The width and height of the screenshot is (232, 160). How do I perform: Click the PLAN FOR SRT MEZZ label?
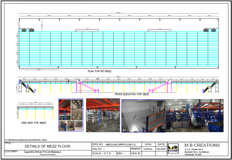pyautogui.click(x=99, y=71)
